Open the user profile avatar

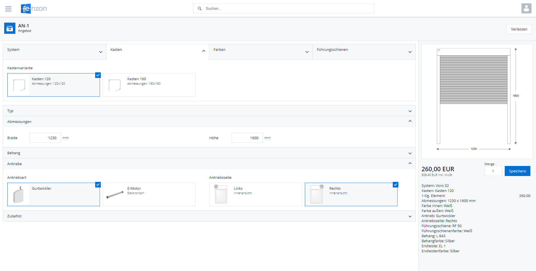pos(526,8)
